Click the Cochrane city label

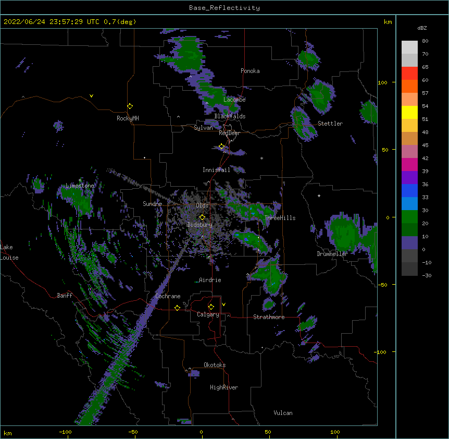point(168,296)
